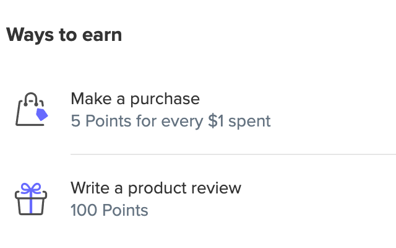This screenshot has height=248, width=396.
Task: Click the purple price tag on bag
Action: (42, 114)
